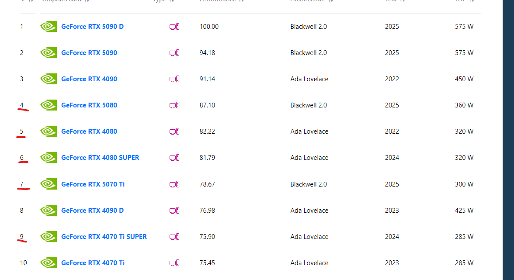
Task: Click 575 W in the RTX 5090 D row
Action: tap(464, 27)
